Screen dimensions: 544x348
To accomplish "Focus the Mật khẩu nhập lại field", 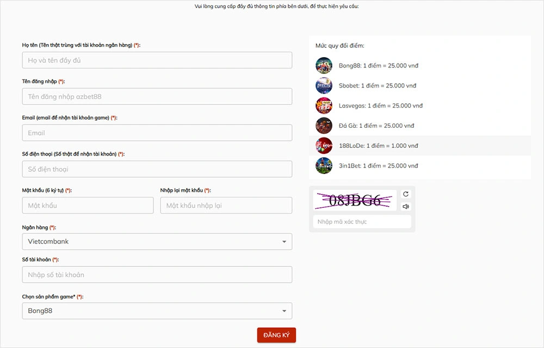I will click(226, 206).
